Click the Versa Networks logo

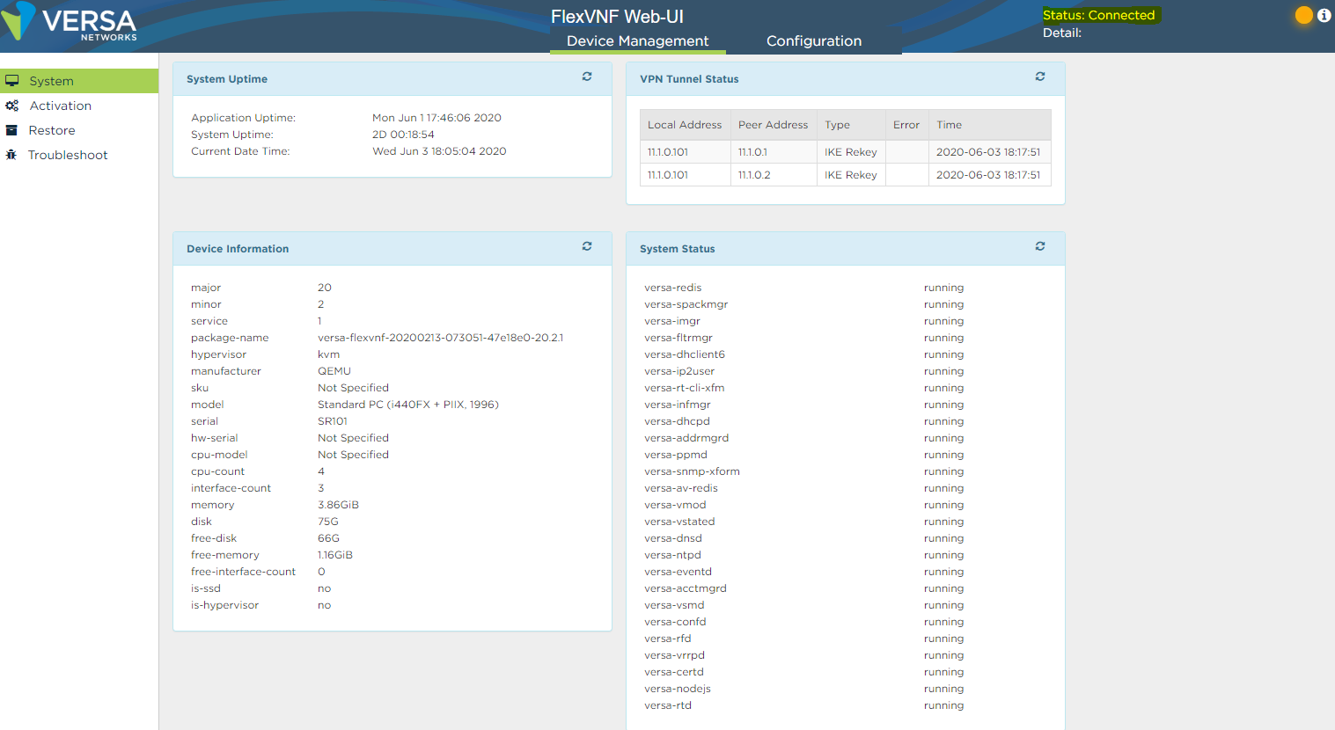point(69,22)
